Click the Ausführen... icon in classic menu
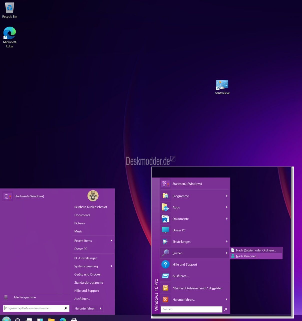The image size is (302, 321). [x=165, y=276]
